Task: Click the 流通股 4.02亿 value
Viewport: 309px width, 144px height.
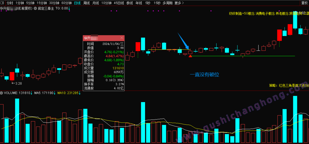Action: coord(119,88)
